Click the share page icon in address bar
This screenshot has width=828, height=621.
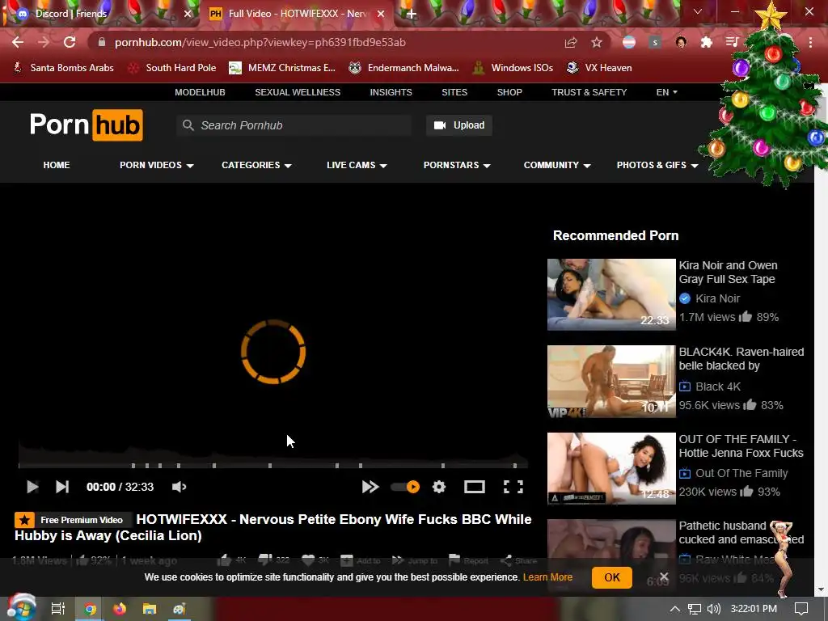click(x=570, y=42)
